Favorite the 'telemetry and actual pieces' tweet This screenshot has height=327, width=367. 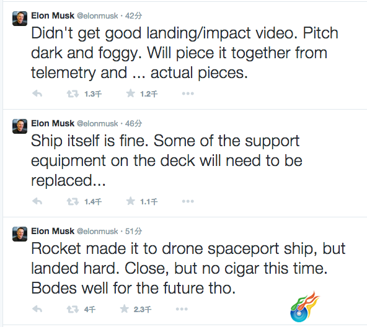coord(130,94)
